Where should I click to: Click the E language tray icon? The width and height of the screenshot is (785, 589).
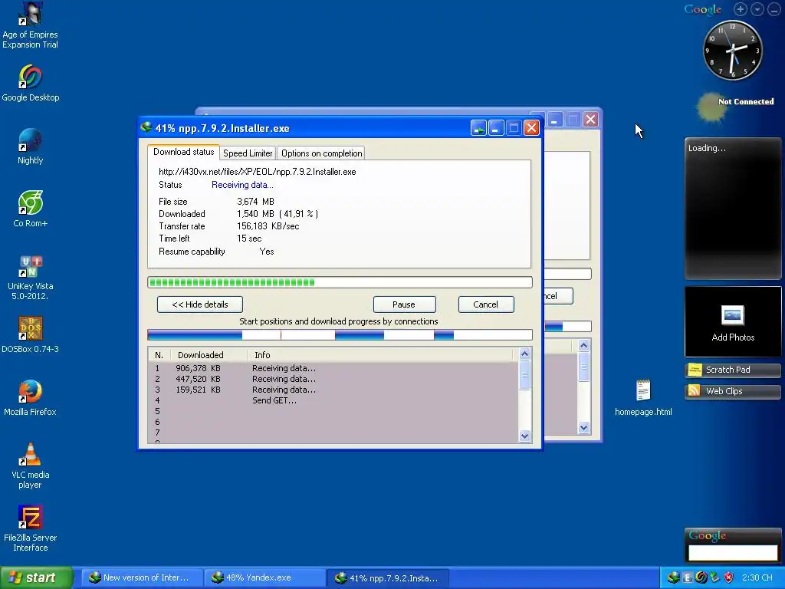click(x=688, y=578)
